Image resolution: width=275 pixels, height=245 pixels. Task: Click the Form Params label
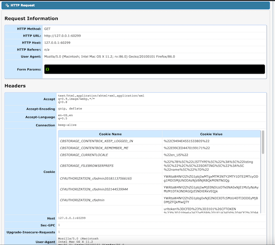(29, 69)
